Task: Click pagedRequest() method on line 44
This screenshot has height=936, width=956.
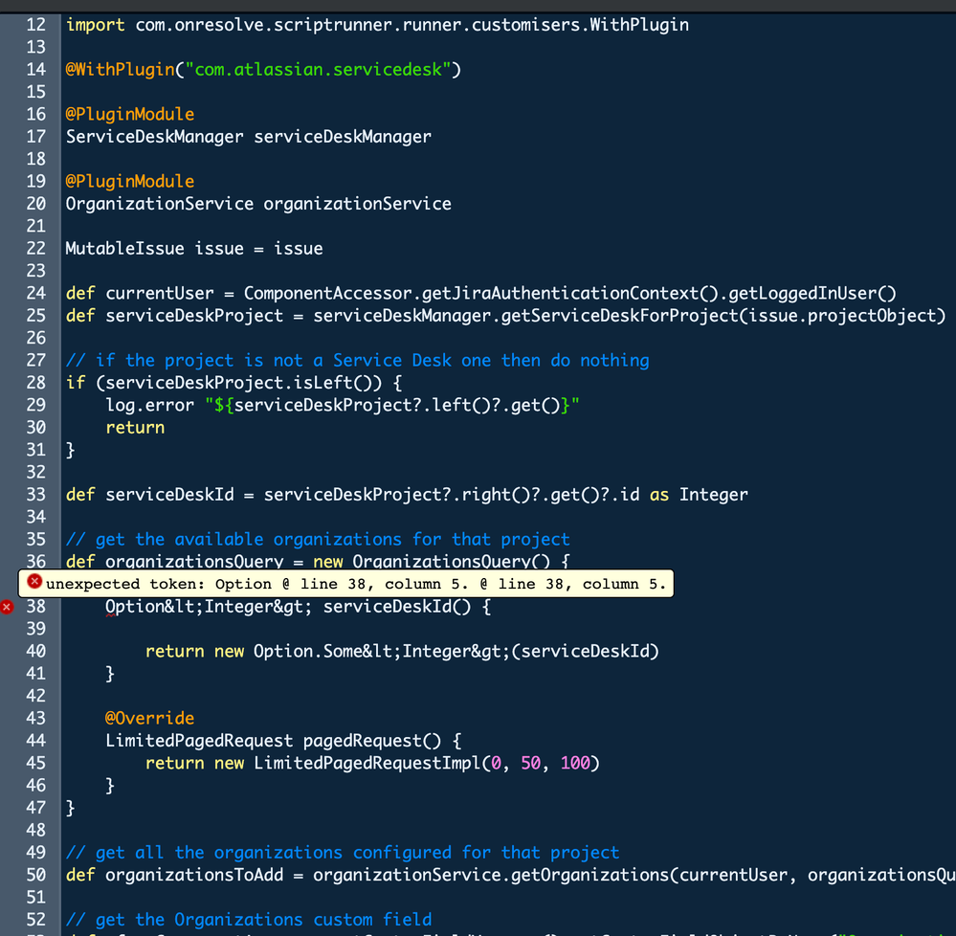Action: coord(372,741)
